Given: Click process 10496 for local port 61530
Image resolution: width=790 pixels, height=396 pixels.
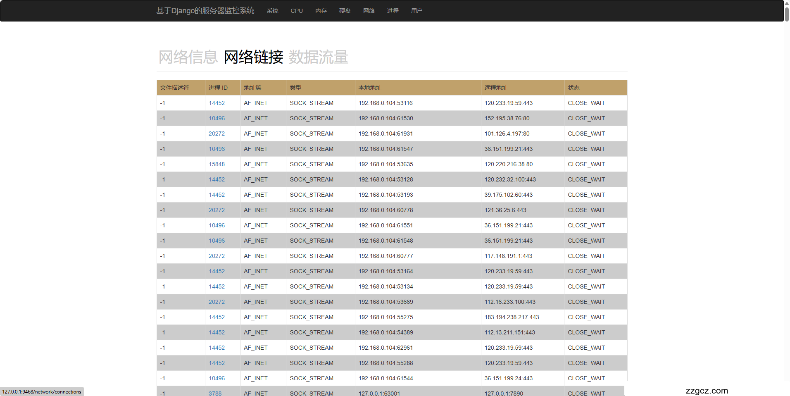Looking at the screenshot, I should pos(217,118).
